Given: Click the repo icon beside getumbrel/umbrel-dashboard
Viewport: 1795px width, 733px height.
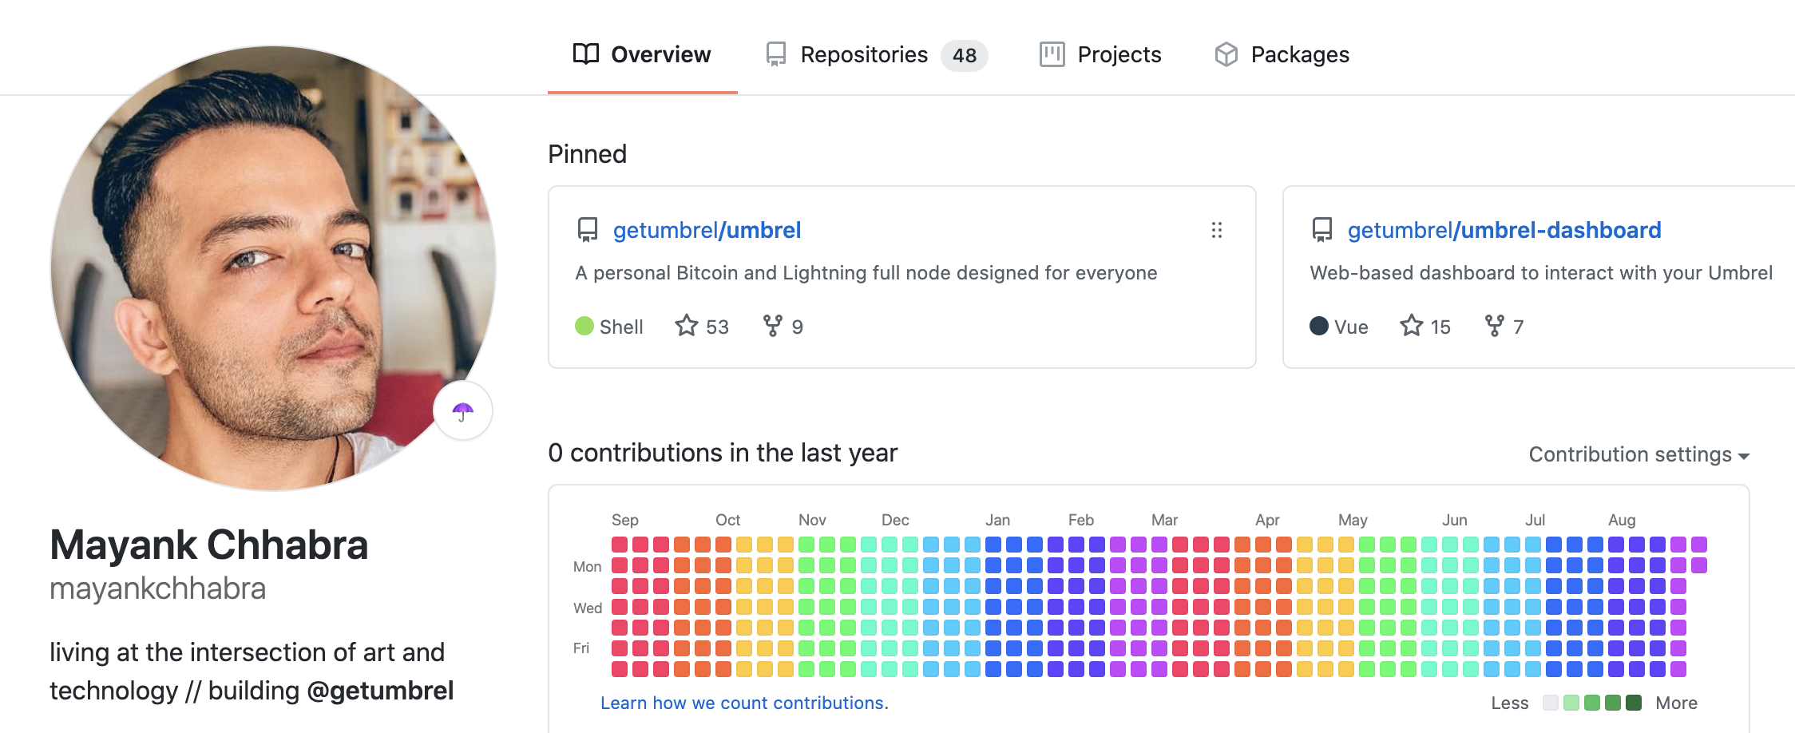Looking at the screenshot, I should 1322,230.
